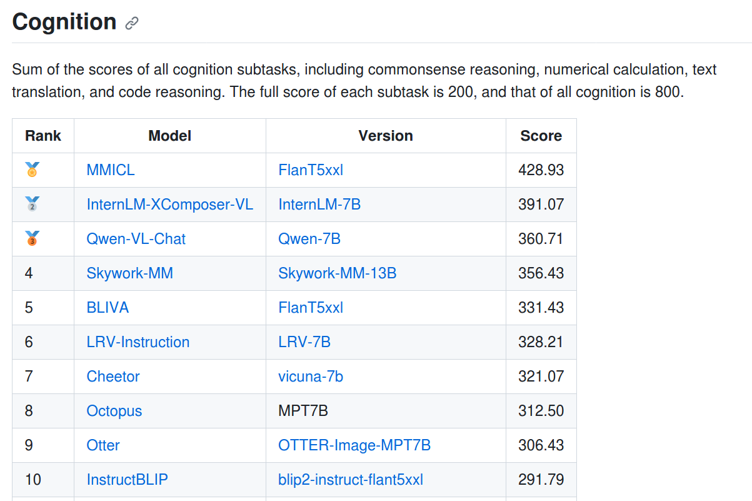Click the bronze medal rank icon
Viewport: 752px width, 501px height.
(32, 238)
